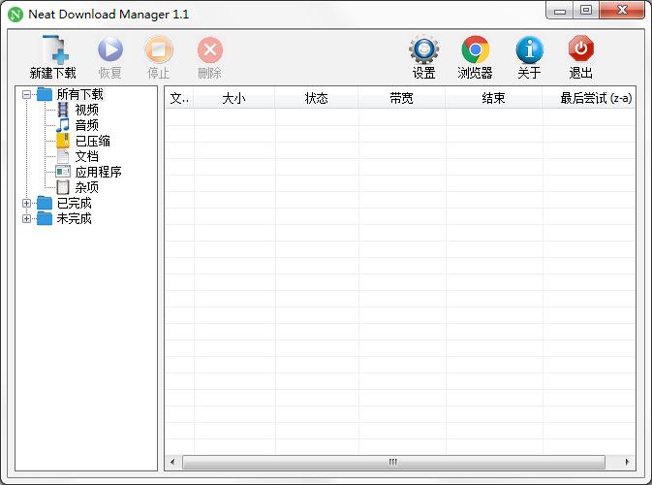The image size is (652, 485).
Task: Select the 应用程序 category
Action: [x=98, y=173]
